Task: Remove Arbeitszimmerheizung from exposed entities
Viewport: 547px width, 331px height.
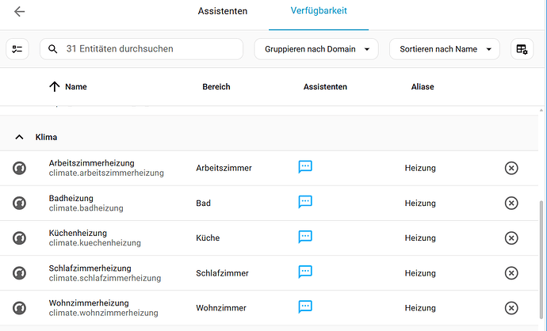Action: [511, 169]
